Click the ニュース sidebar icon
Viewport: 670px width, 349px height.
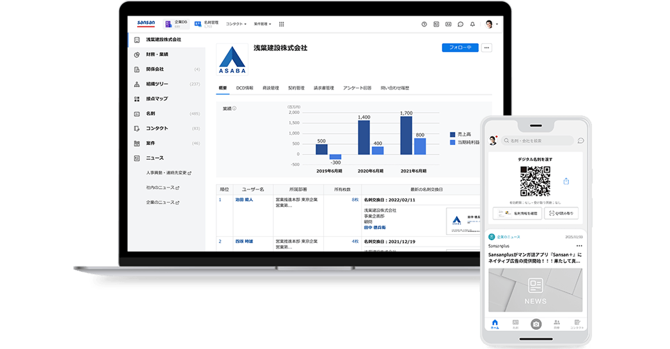pyautogui.click(x=137, y=158)
